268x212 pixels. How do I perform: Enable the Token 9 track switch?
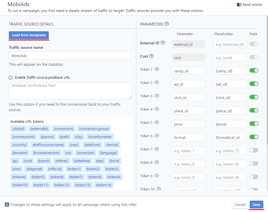pyautogui.click(x=254, y=177)
